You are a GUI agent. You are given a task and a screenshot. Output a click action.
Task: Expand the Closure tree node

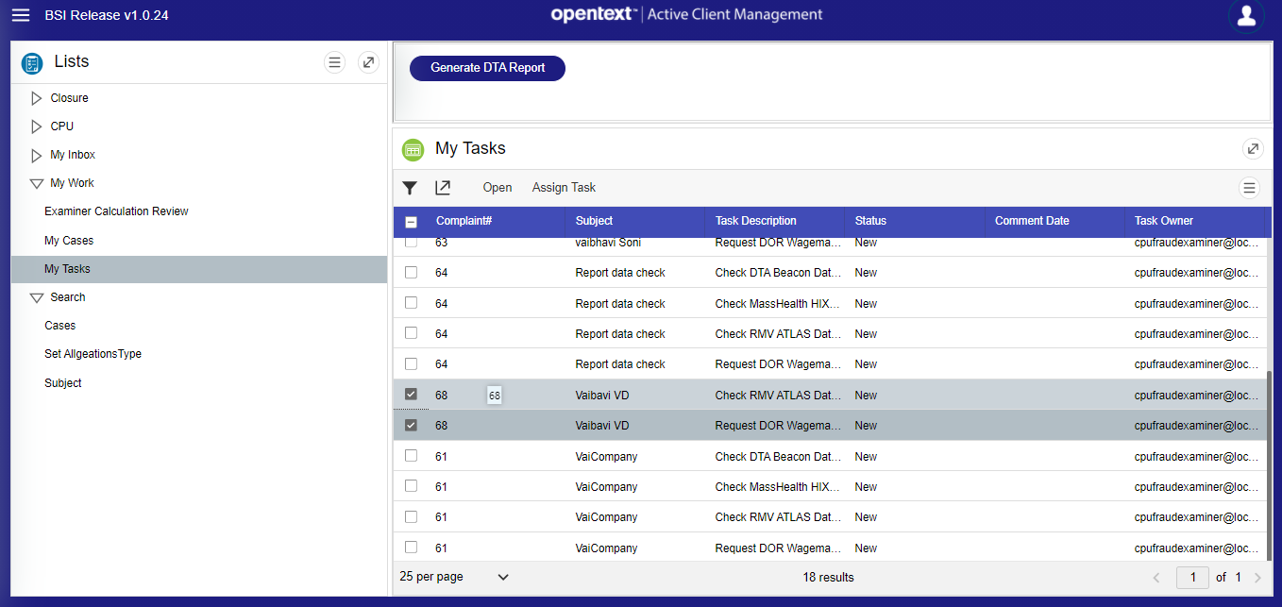click(37, 98)
